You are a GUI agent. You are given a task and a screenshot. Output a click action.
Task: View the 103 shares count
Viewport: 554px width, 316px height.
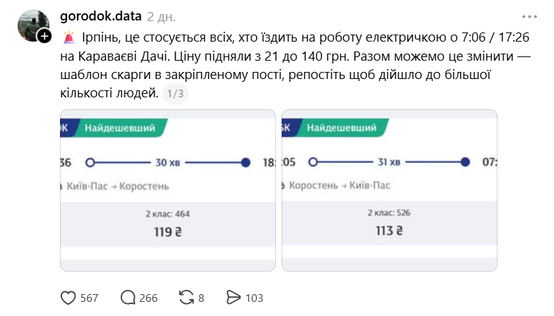(x=254, y=298)
